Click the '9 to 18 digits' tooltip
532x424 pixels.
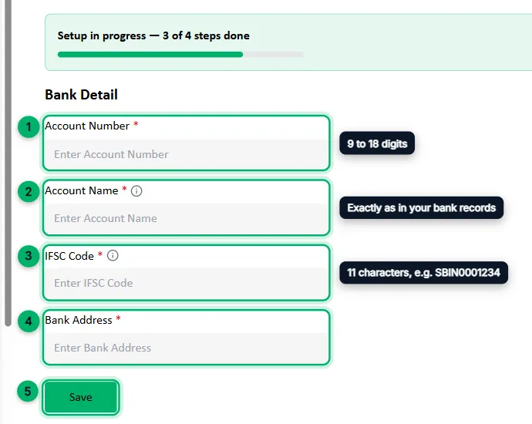coord(377,143)
